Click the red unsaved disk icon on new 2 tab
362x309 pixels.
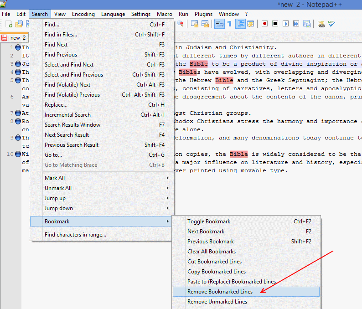4,38
